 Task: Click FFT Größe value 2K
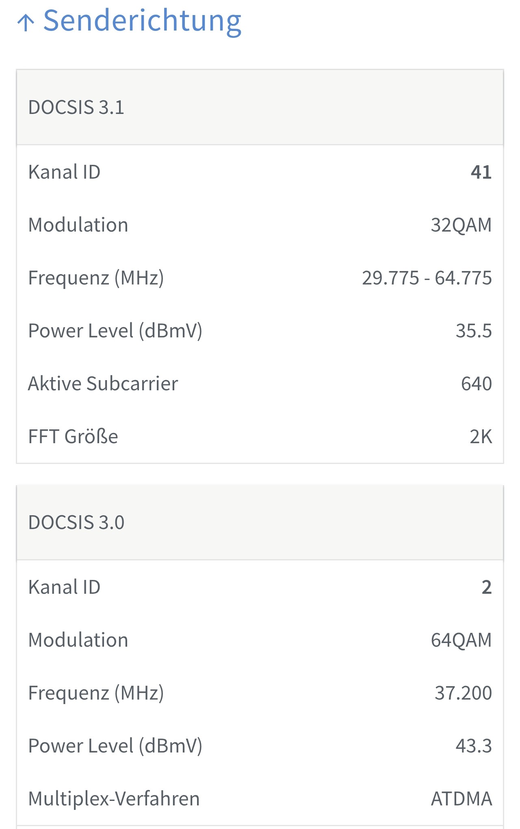coord(481,437)
